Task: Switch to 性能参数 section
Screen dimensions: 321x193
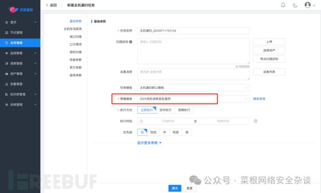Action: [x=75, y=60]
